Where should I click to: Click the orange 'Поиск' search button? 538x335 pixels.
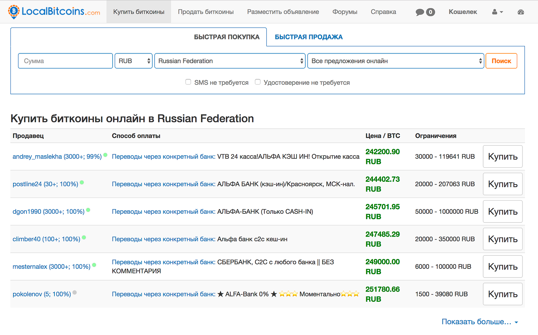pos(501,61)
